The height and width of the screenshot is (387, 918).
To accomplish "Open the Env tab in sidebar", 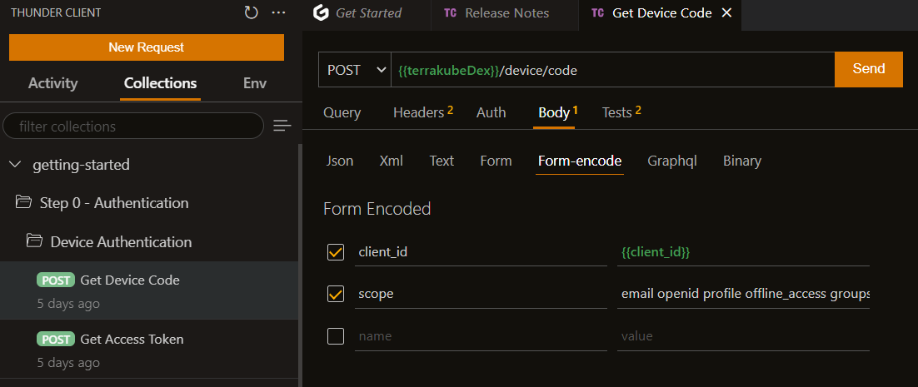I will (255, 83).
